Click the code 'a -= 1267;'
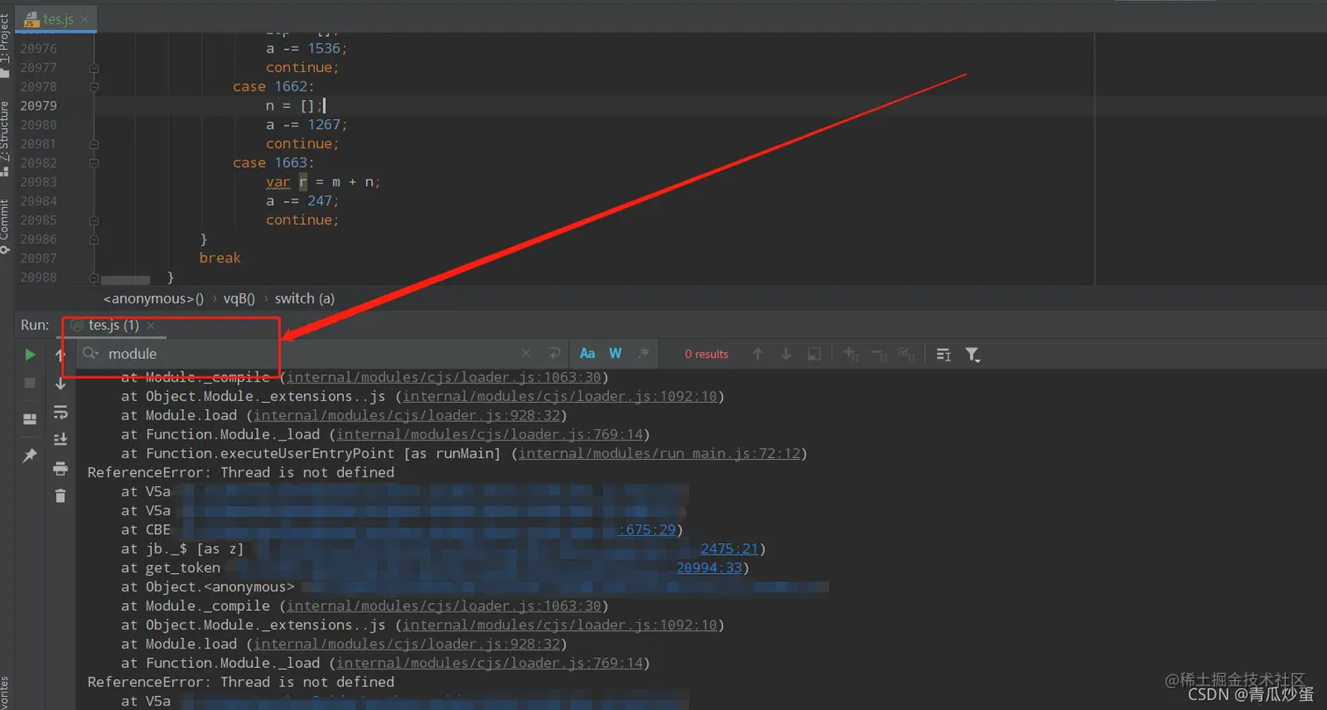The width and height of the screenshot is (1327, 710). [307, 125]
